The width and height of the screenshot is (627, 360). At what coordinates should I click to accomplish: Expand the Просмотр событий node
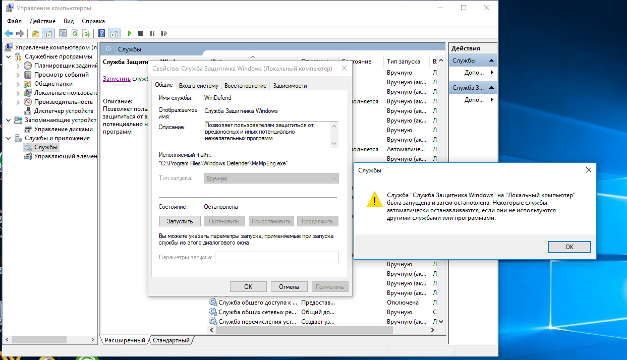click(x=18, y=75)
